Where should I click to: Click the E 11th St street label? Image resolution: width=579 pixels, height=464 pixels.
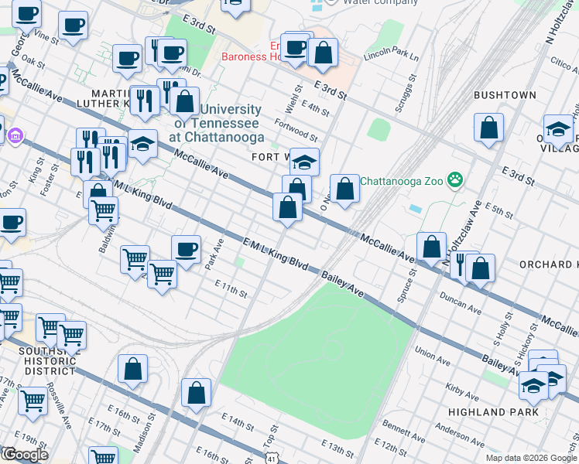[x=231, y=288]
